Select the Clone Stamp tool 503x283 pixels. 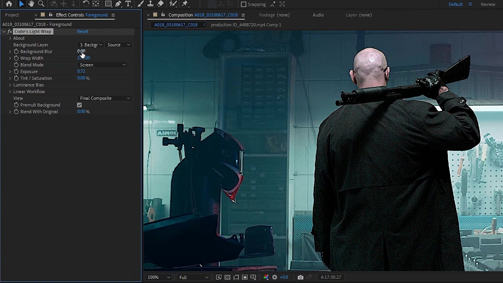pyautogui.click(x=150, y=4)
